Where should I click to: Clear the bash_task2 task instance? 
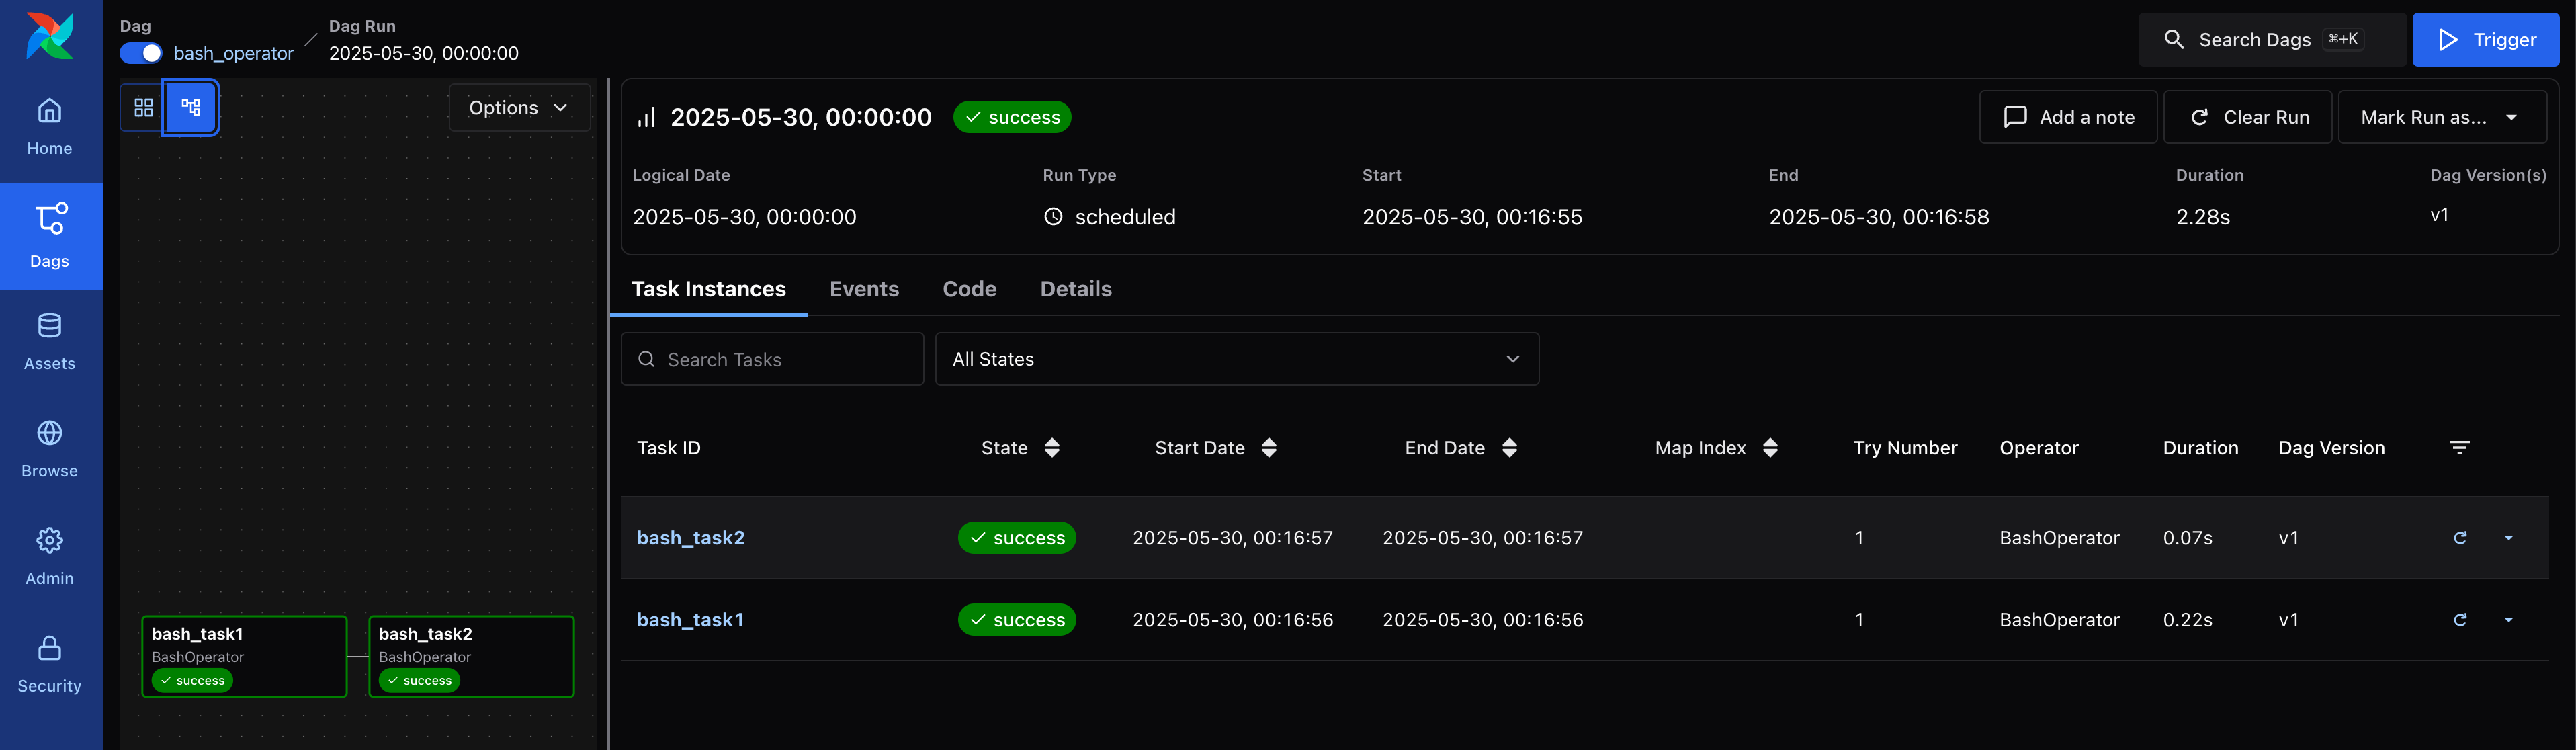pos(2459,538)
